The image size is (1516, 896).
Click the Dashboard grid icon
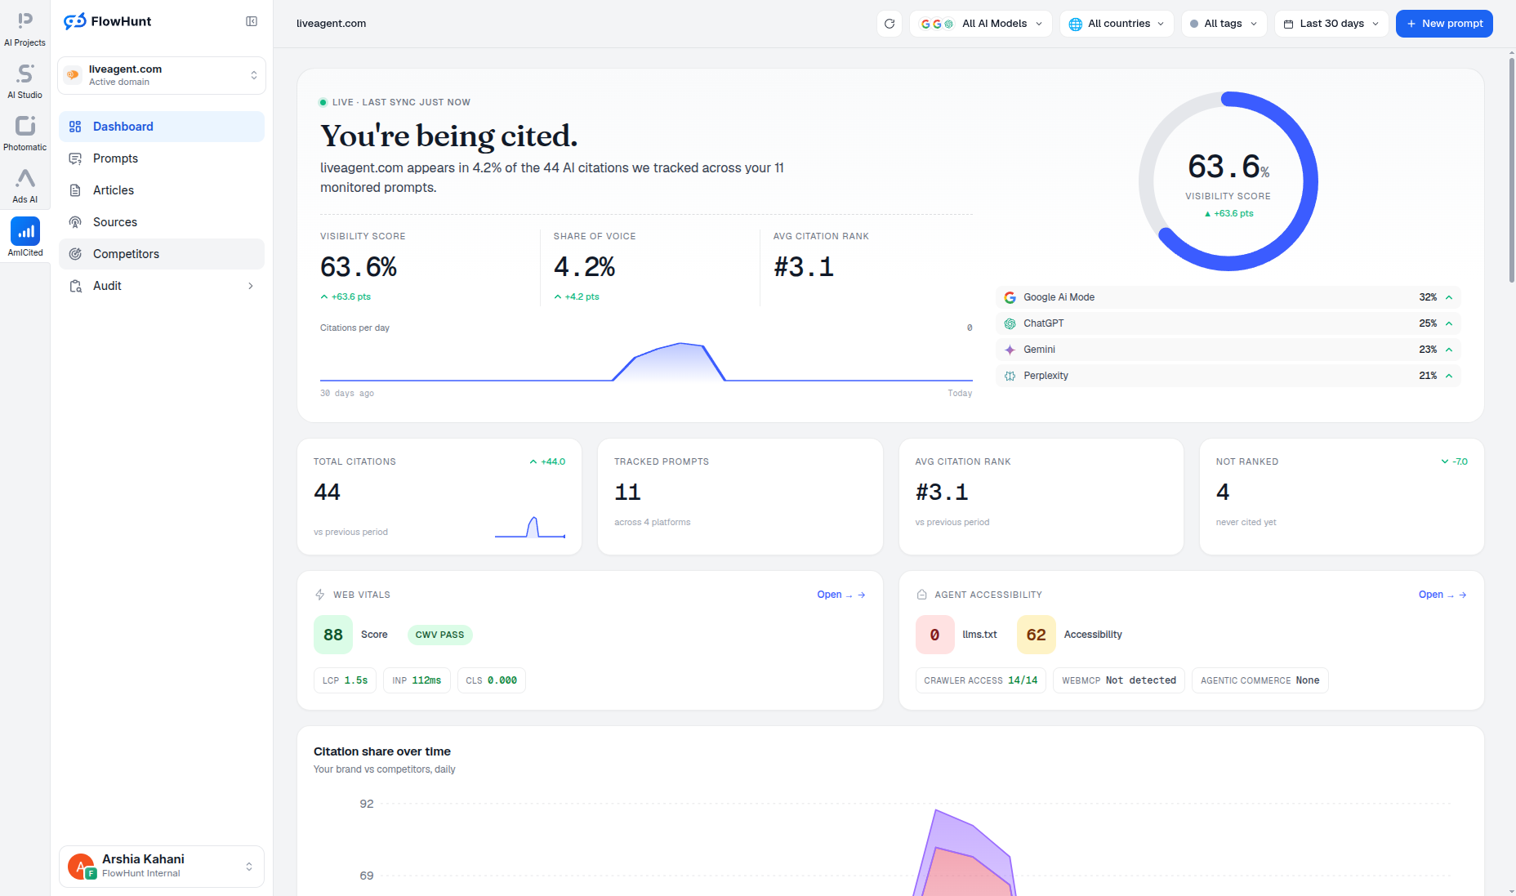click(x=75, y=127)
